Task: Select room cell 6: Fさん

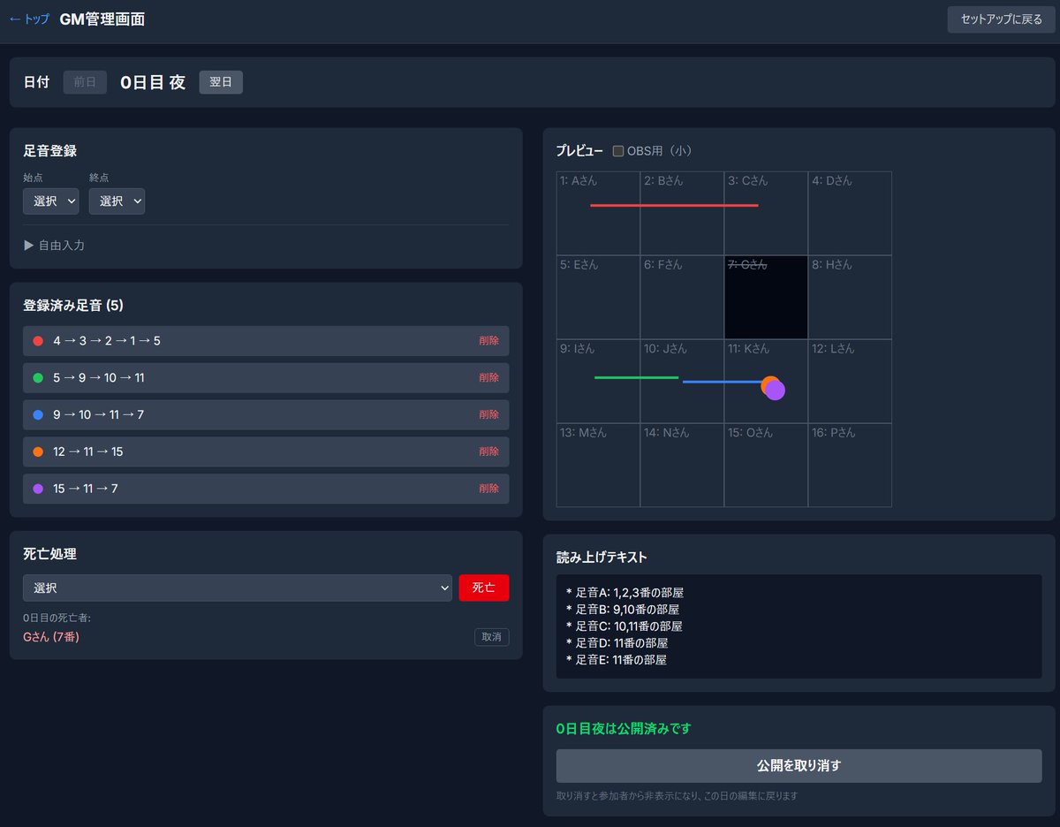Action: click(682, 297)
